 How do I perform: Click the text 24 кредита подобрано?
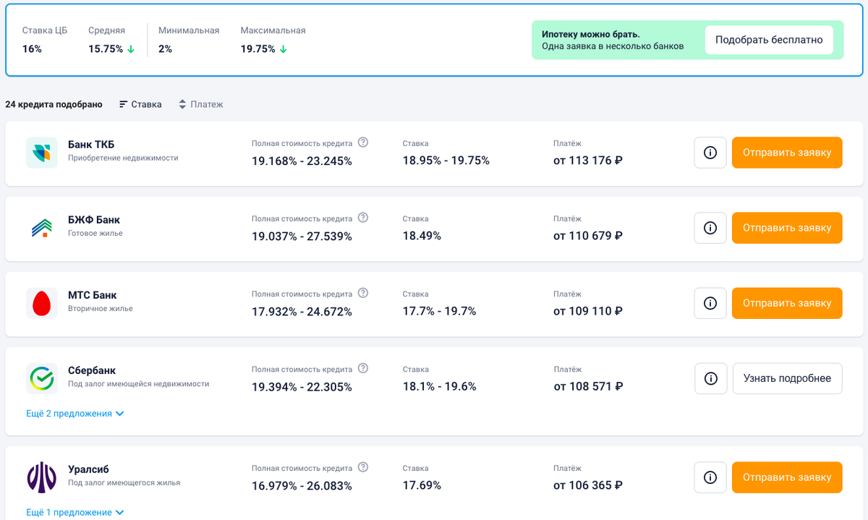(54, 104)
